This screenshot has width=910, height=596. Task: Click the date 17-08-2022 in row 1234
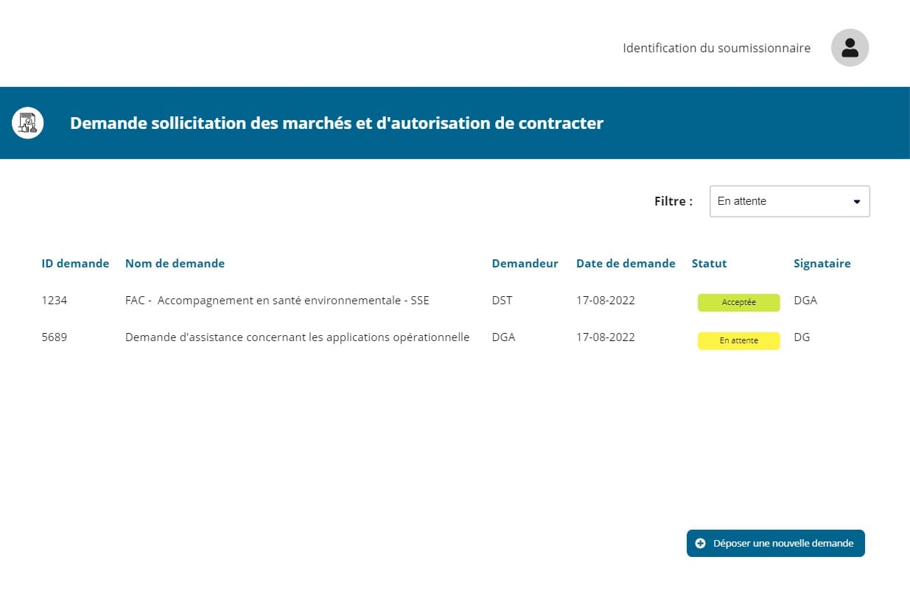pos(605,301)
